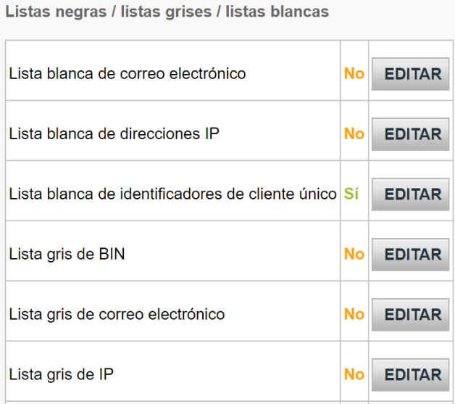Click EDITAR next to Lista gris de BIN
Screen dimensions: 455x404
point(410,255)
